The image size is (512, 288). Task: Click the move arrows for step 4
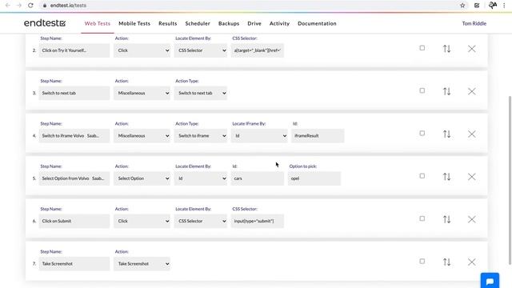point(446,134)
